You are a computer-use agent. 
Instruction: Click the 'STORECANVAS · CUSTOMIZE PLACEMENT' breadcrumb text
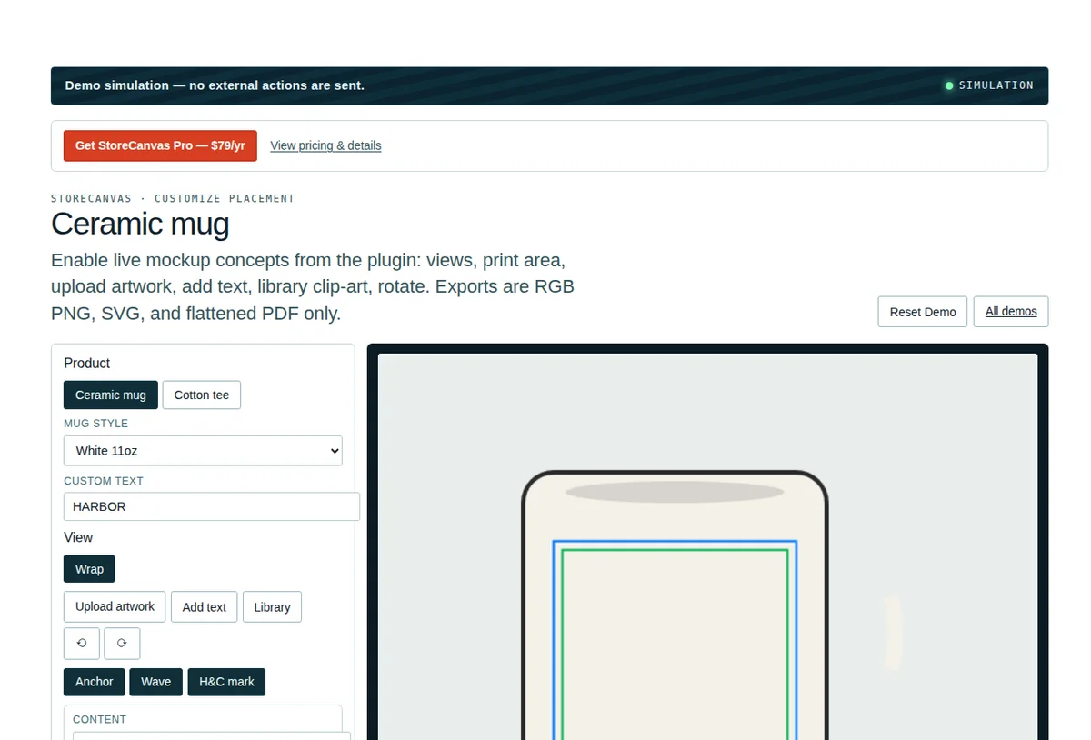tap(173, 198)
